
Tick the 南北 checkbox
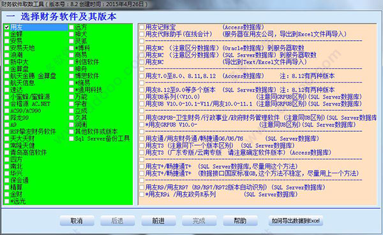7,166
